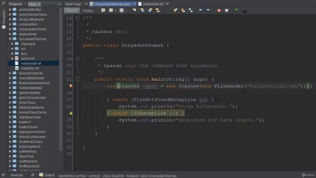
Task: Select the build.xml file icon
Action: (17, 58)
